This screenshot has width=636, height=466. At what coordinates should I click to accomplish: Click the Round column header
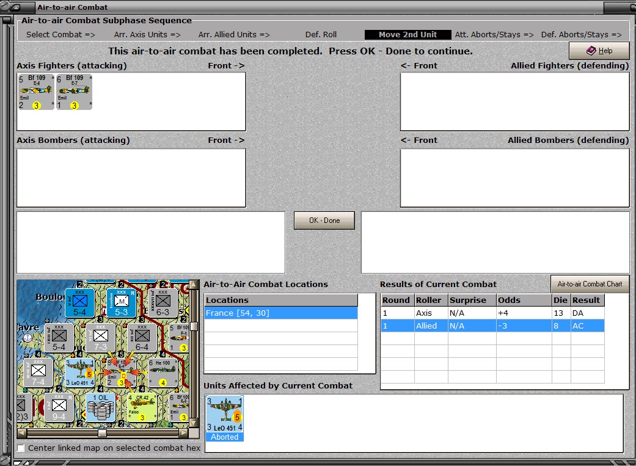[398, 300]
